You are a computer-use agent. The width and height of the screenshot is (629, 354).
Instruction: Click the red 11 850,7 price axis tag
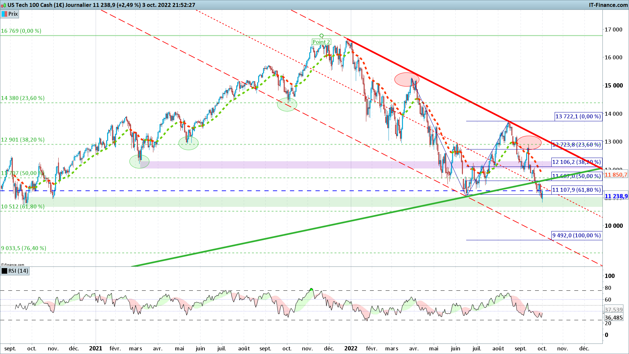[x=616, y=175]
